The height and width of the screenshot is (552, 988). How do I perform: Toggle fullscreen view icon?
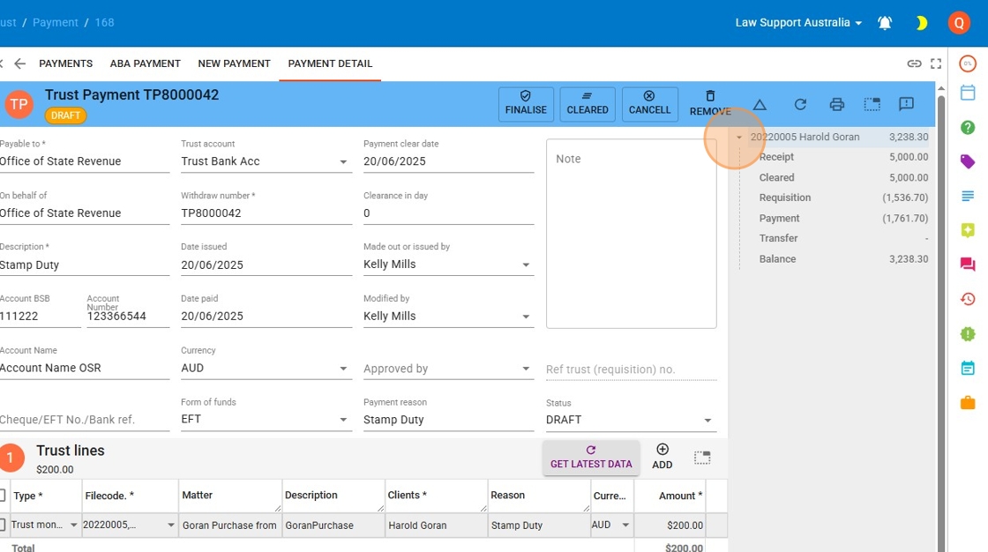coord(936,63)
